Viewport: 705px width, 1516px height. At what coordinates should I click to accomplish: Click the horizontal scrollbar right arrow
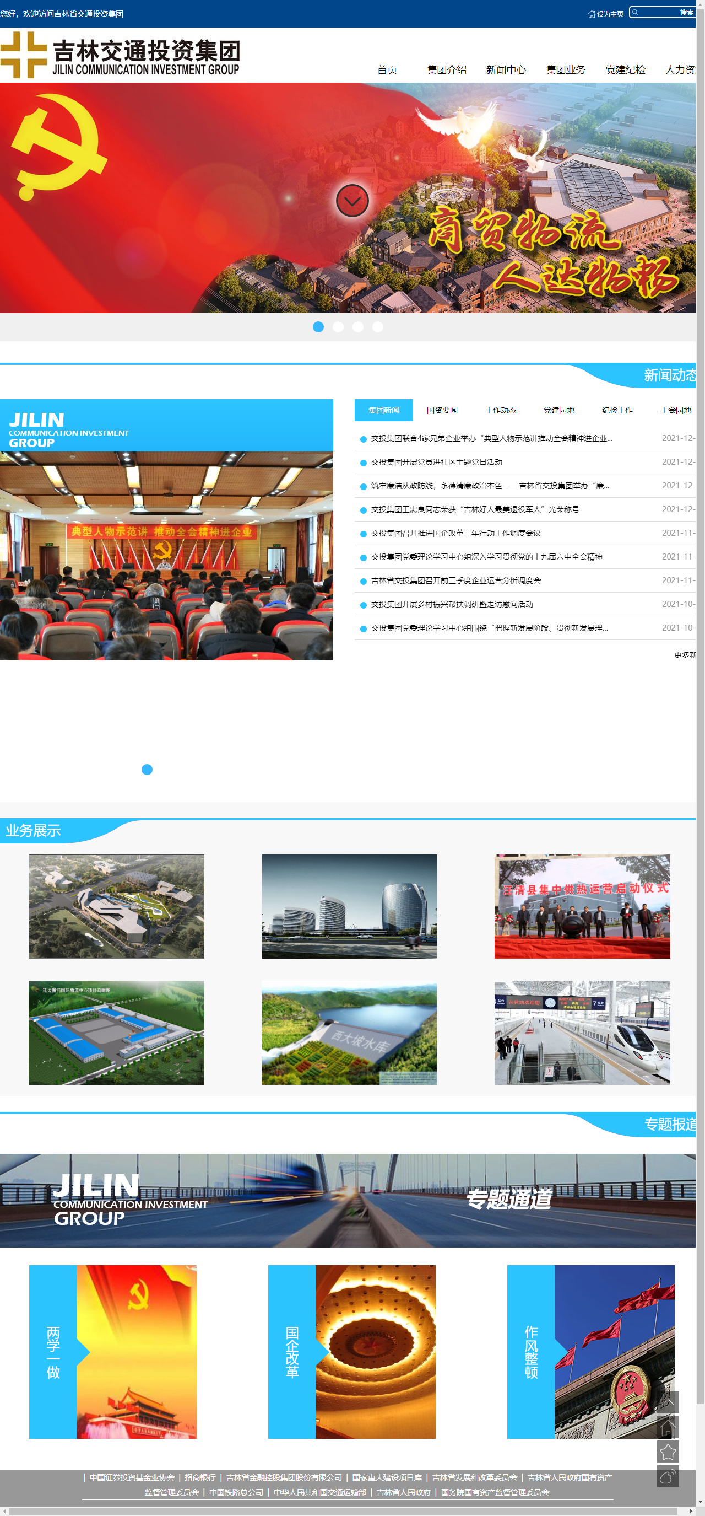click(691, 1511)
